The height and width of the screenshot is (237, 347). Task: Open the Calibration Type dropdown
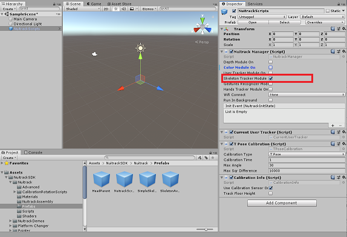(x=306, y=154)
